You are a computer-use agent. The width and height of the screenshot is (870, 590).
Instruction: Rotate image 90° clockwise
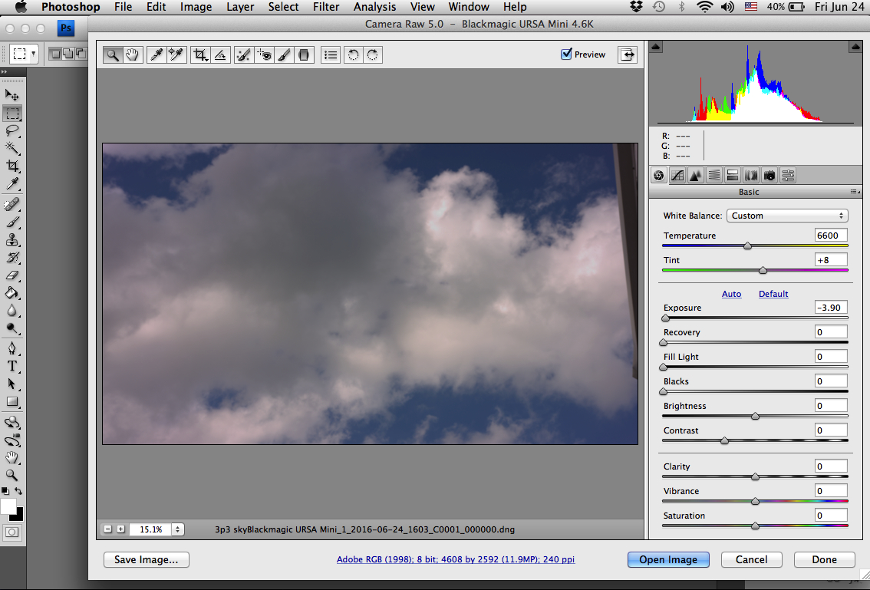[x=373, y=55]
